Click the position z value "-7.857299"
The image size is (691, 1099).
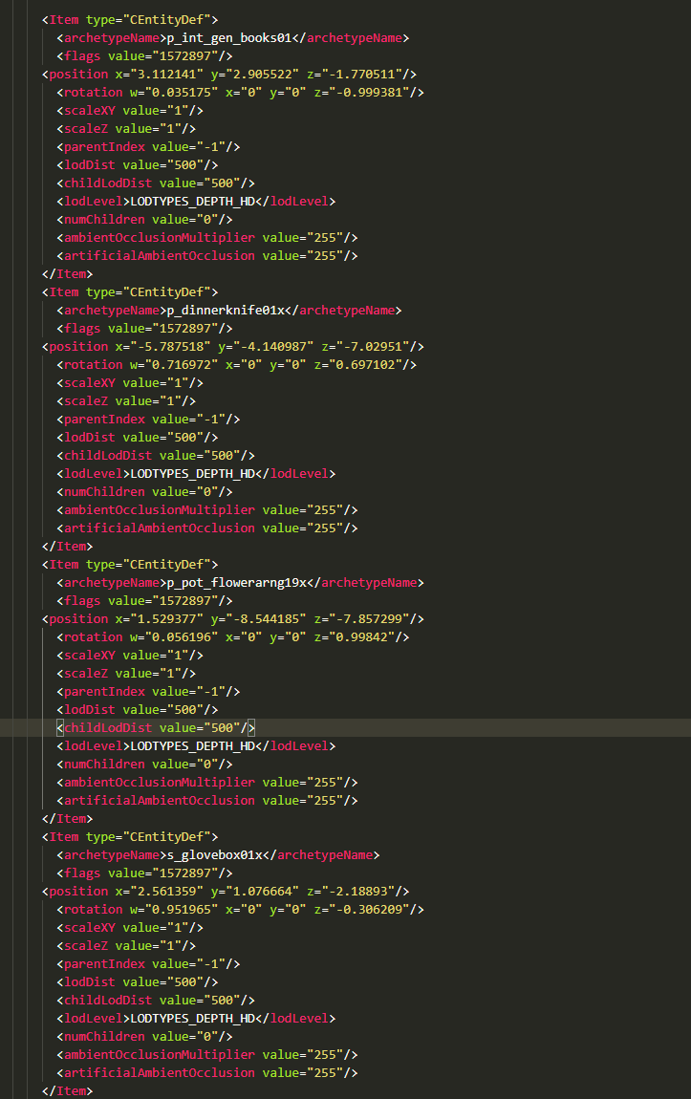click(x=369, y=619)
